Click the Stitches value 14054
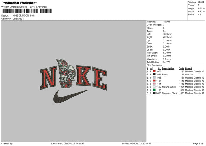The image size is (206, 146). click(x=201, y=2)
